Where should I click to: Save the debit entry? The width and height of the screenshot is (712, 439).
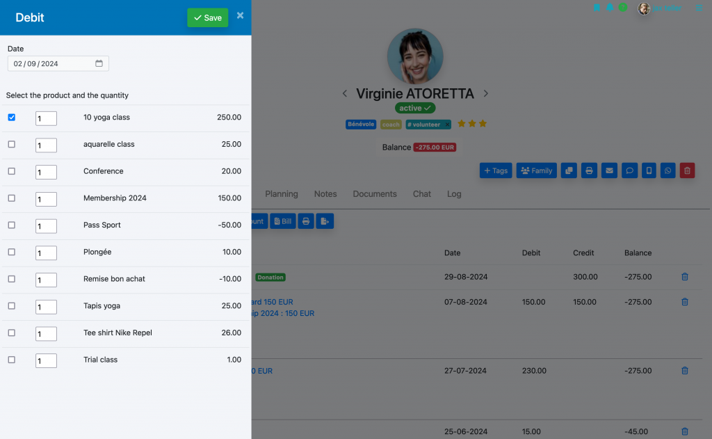tap(207, 17)
